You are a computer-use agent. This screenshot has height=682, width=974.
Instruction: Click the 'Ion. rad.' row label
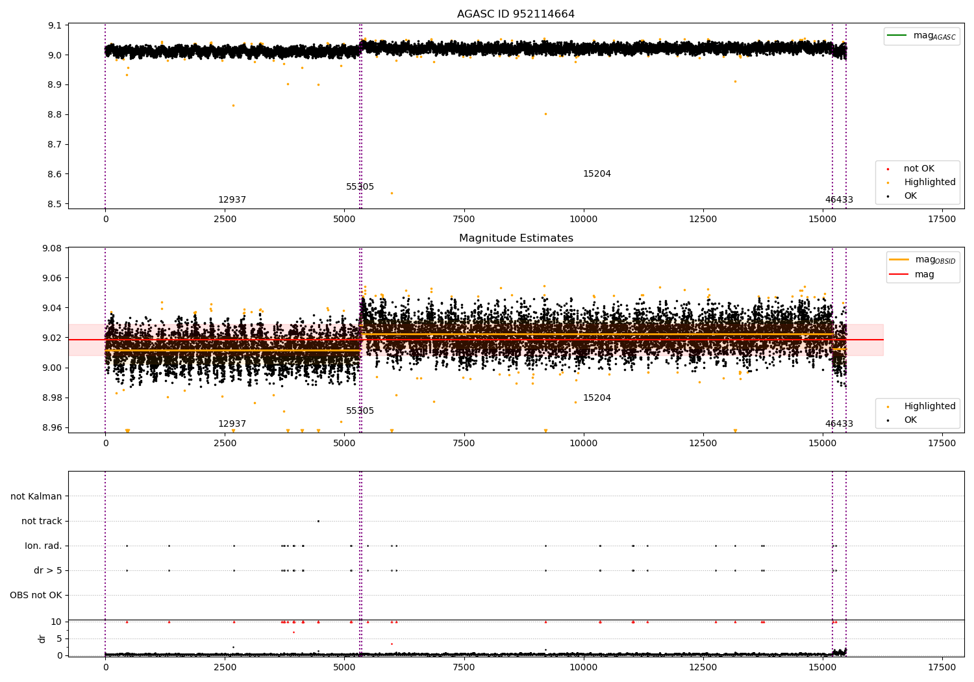click(x=44, y=546)
